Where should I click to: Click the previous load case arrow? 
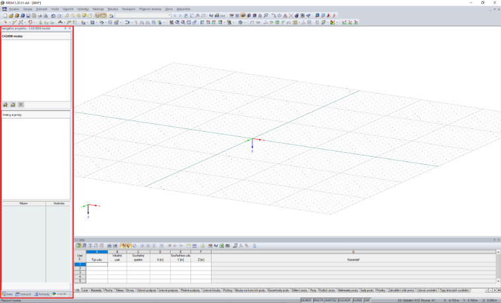pyautogui.click(x=175, y=15)
